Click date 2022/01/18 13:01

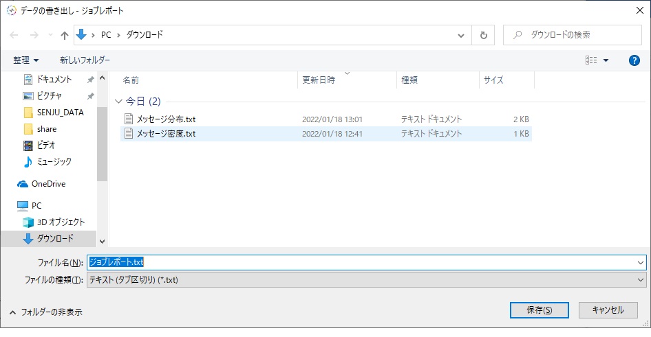(332, 119)
